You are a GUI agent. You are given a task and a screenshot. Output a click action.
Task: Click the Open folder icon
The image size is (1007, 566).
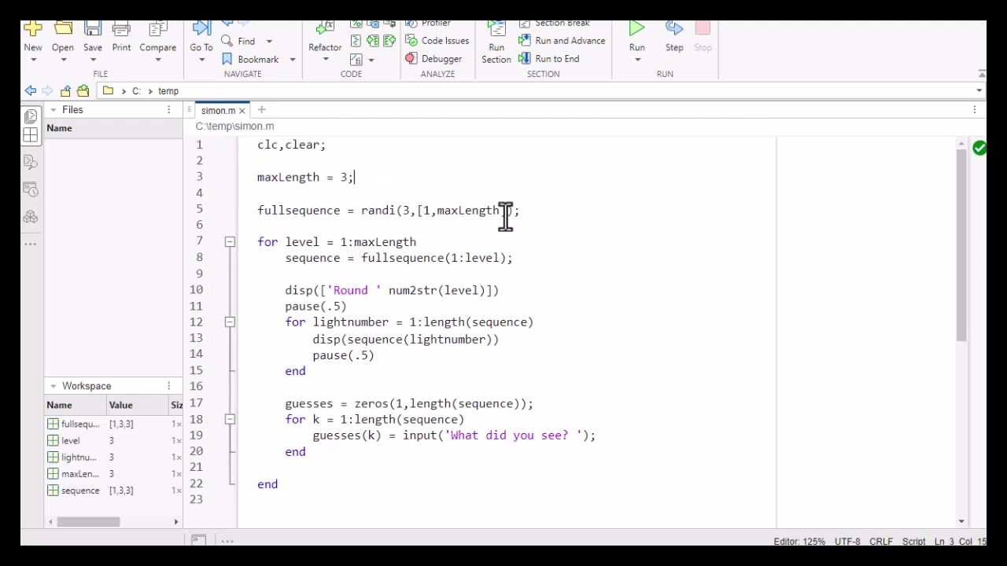click(x=63, y=29)
